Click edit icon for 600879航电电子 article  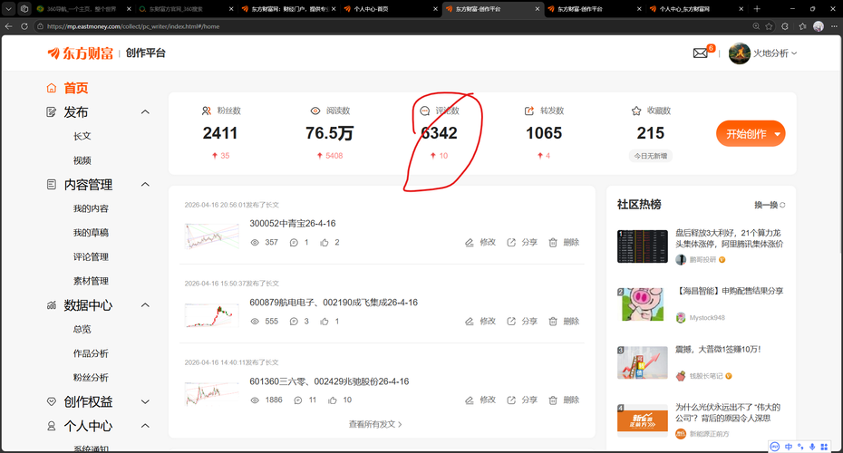470,322
